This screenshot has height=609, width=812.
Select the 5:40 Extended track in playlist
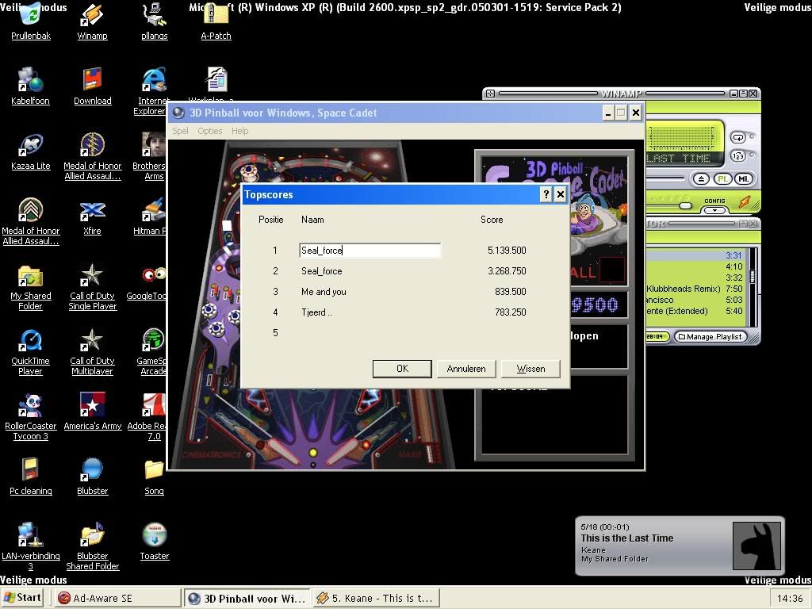695,311
